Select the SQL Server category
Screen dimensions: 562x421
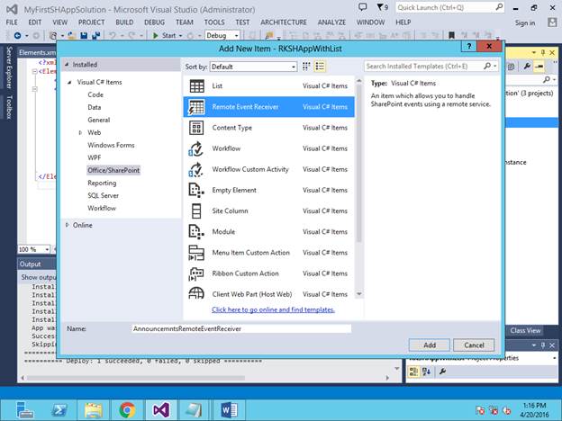click(104, 195)
